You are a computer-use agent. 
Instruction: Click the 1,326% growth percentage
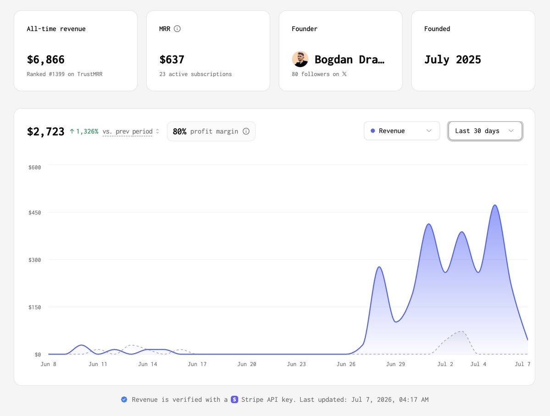(x=87, y=132)
